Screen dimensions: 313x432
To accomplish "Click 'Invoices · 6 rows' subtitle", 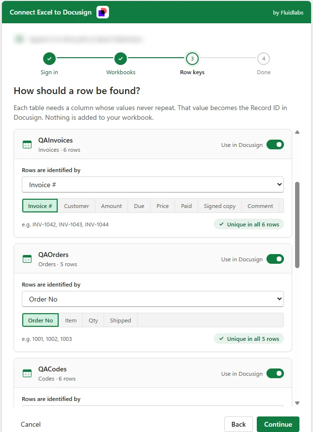I will 59,150.
